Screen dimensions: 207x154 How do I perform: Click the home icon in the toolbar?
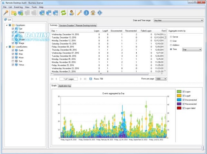click(x=93, y=13)
